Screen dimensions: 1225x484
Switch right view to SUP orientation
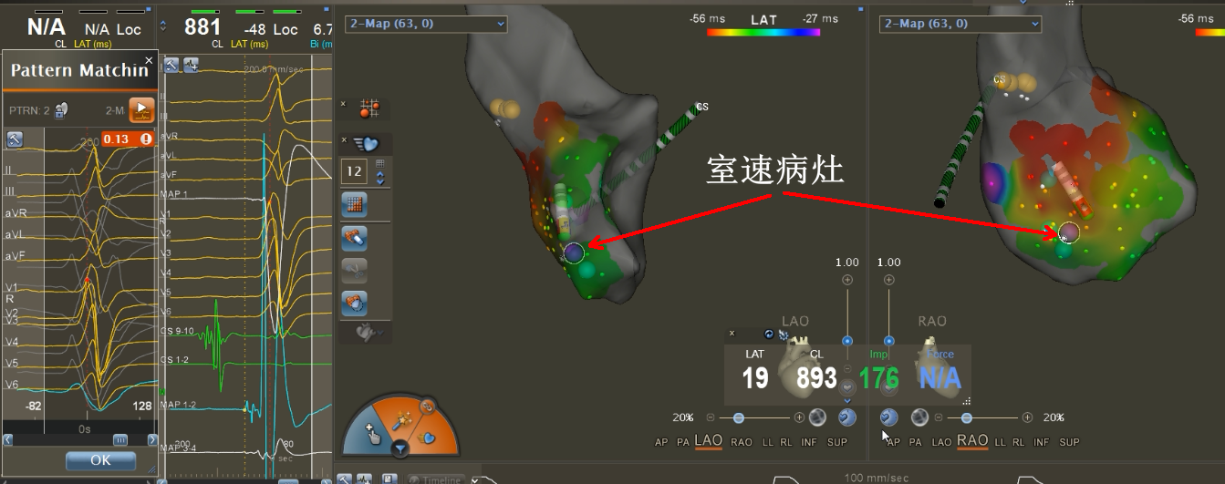point(1069,442)
